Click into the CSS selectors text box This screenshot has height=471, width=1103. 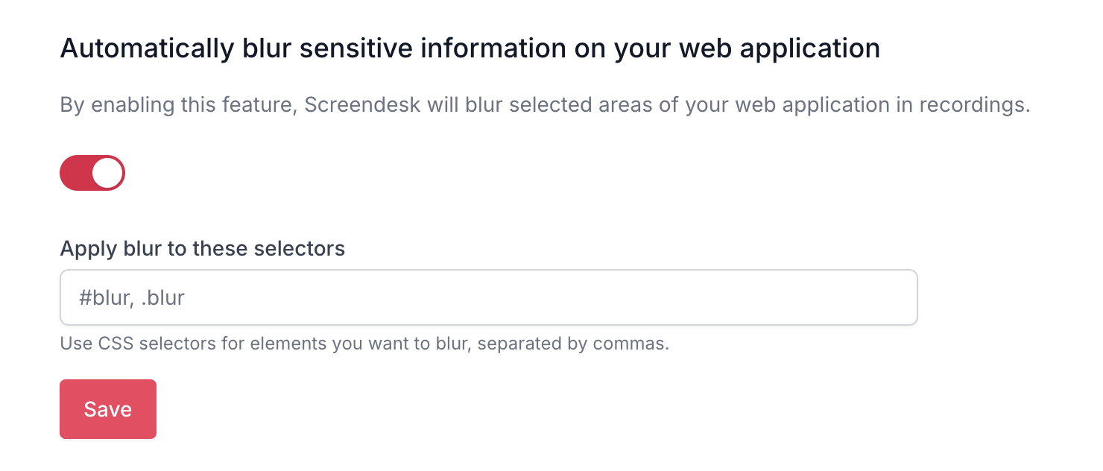488,297
